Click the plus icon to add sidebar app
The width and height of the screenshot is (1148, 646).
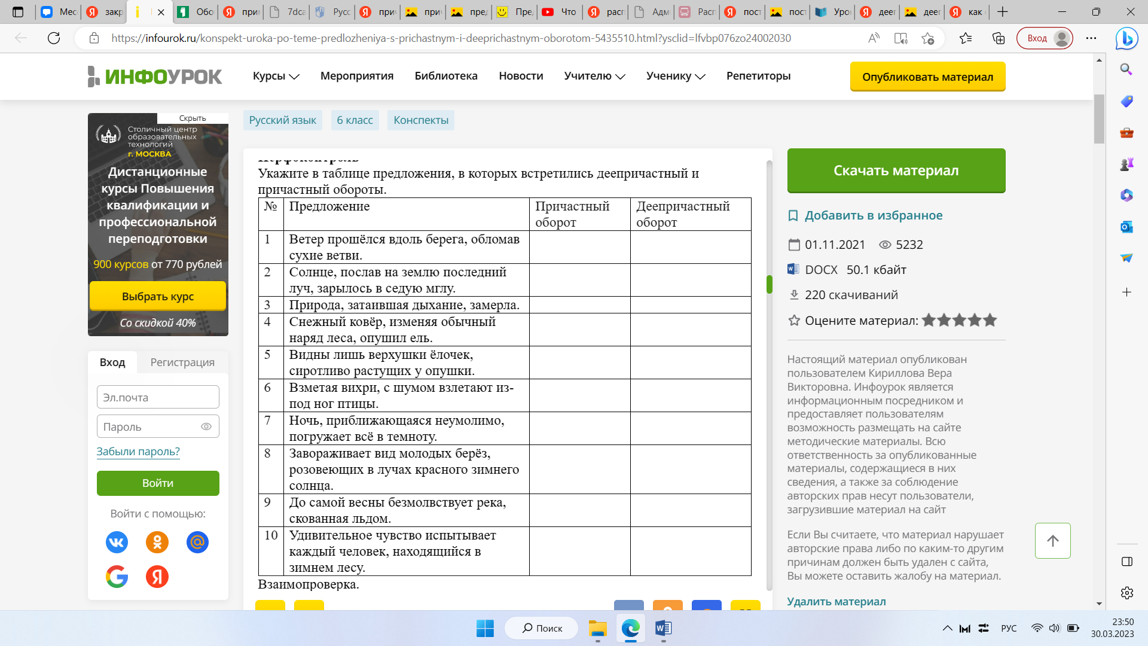1126,292
